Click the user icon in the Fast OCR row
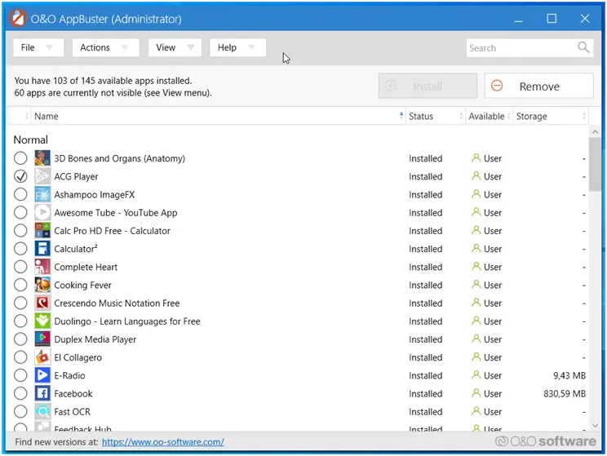Viewport: 607px width, 456px height. [x=476, y=410]
